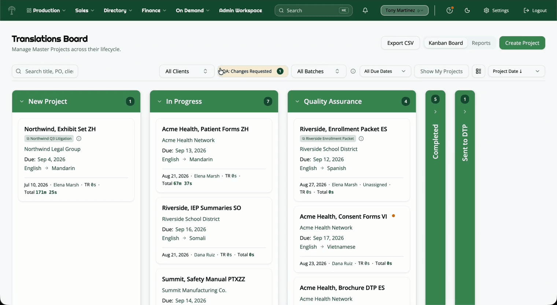557x305 pixels.
Task: Open the Finance menu
Action: (154, 10)
